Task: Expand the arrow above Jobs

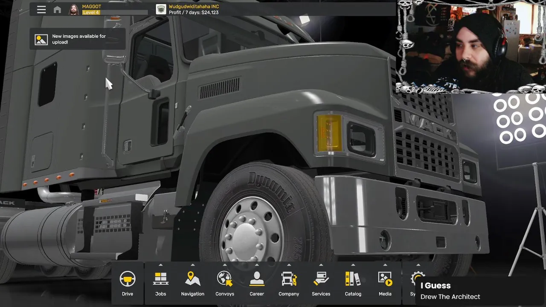Action: click(160, 265)
